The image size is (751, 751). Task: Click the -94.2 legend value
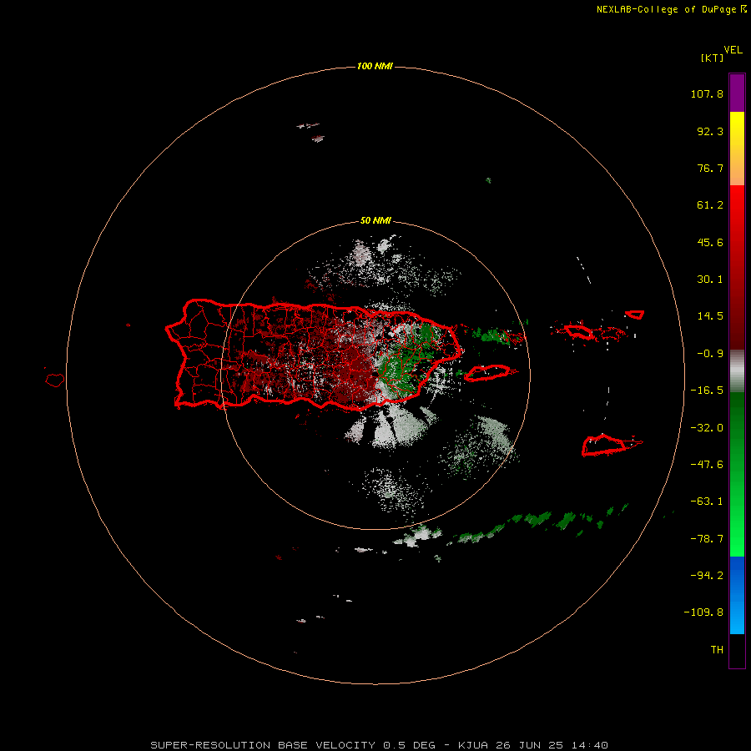(x=707, y=575)
